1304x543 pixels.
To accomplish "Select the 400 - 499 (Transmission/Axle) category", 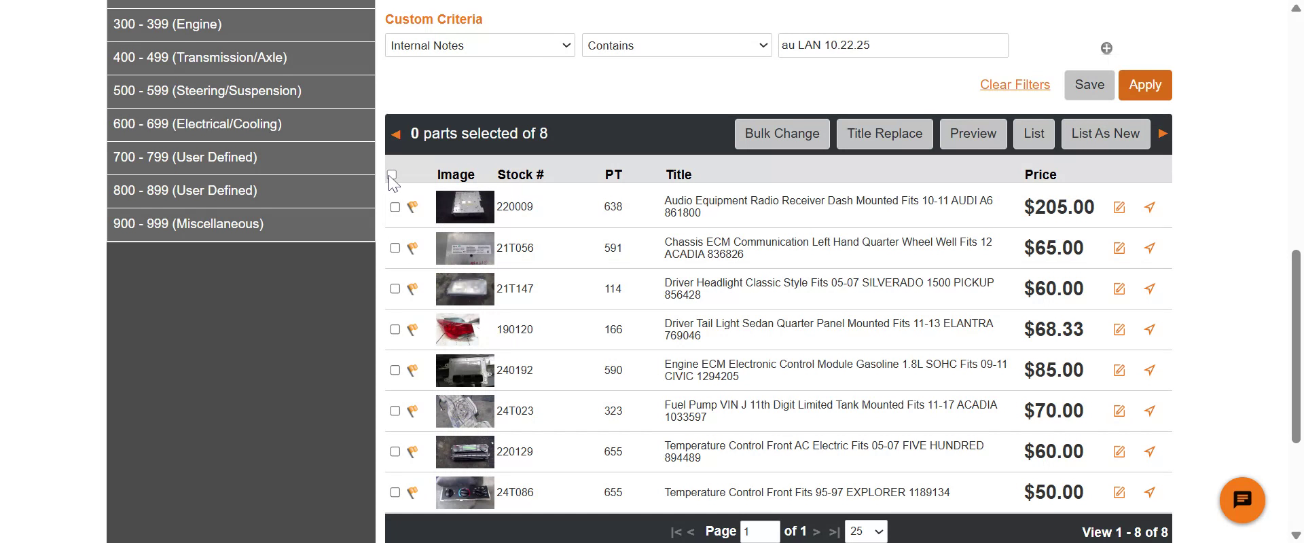I will (x=241, y=58).
